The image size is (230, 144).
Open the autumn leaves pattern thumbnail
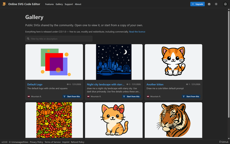coord(54,120)
